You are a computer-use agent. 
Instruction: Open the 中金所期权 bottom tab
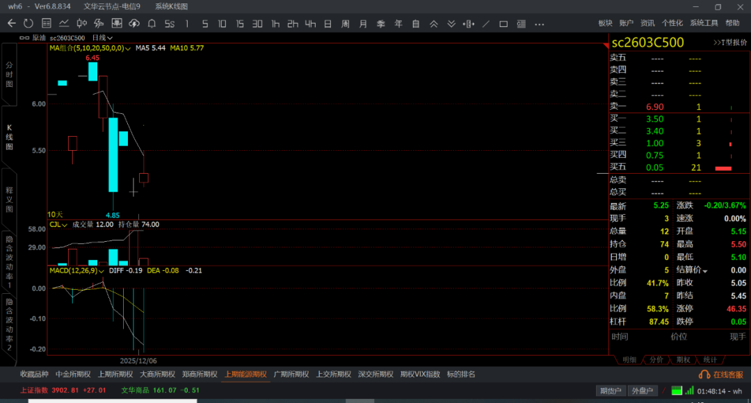[73, 375]
